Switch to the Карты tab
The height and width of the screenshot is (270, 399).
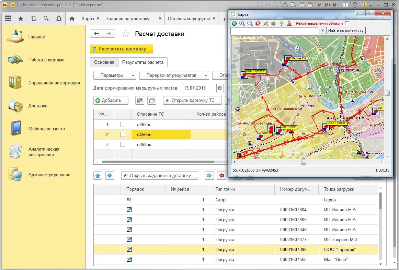coord(88,19)
